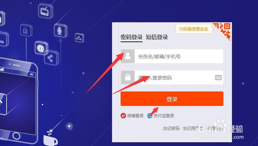The height and width of the screenshot is (146, 258).
Task: Click the @ email cube icon
Action: click(41, 48)
